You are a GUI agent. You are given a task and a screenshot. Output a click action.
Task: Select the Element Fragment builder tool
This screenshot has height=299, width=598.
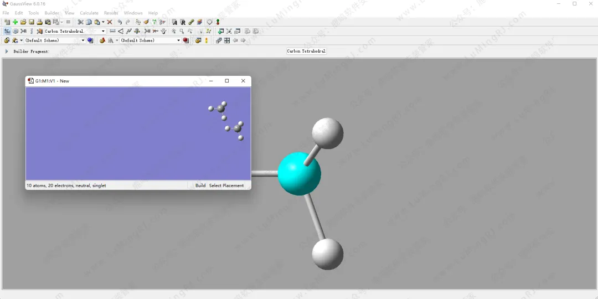coord(7,32)
